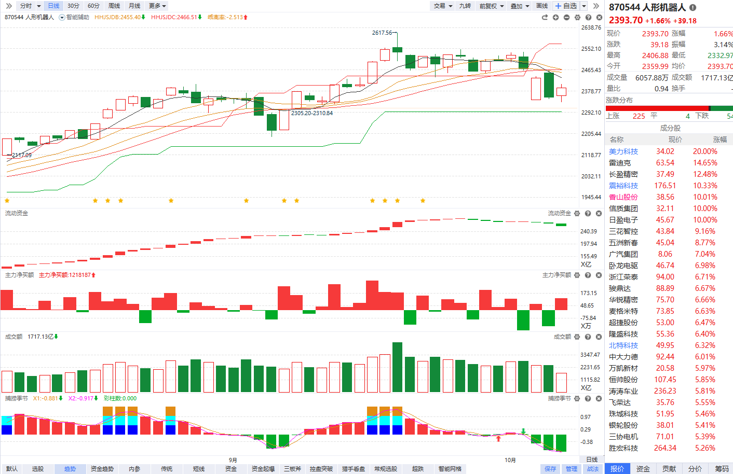Open the 前复权 adjustment dropdown
The image size is (733, 474).
[x=491, y=6]
